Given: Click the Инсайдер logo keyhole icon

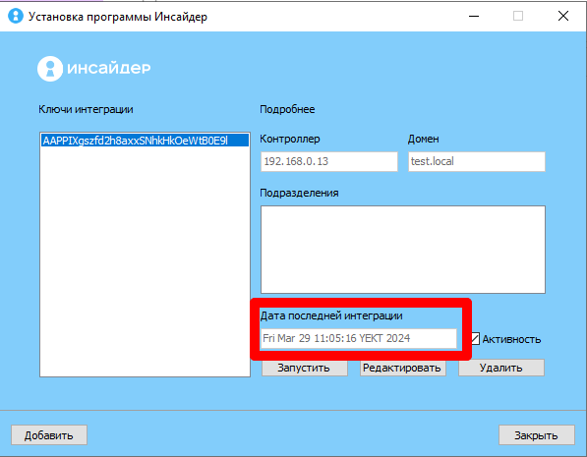Looking at the screenshot, I should coord(50,69).
